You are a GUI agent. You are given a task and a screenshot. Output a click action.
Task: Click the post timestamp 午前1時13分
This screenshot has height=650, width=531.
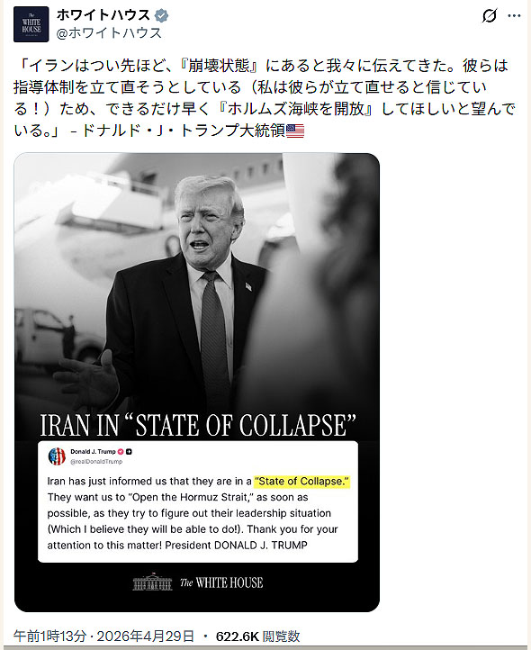pos(50,636)
